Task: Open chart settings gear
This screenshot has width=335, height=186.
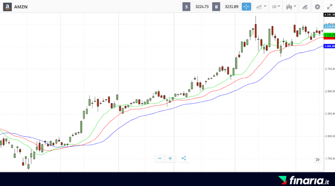Action: pyautogui.click(x=317, y=7)
